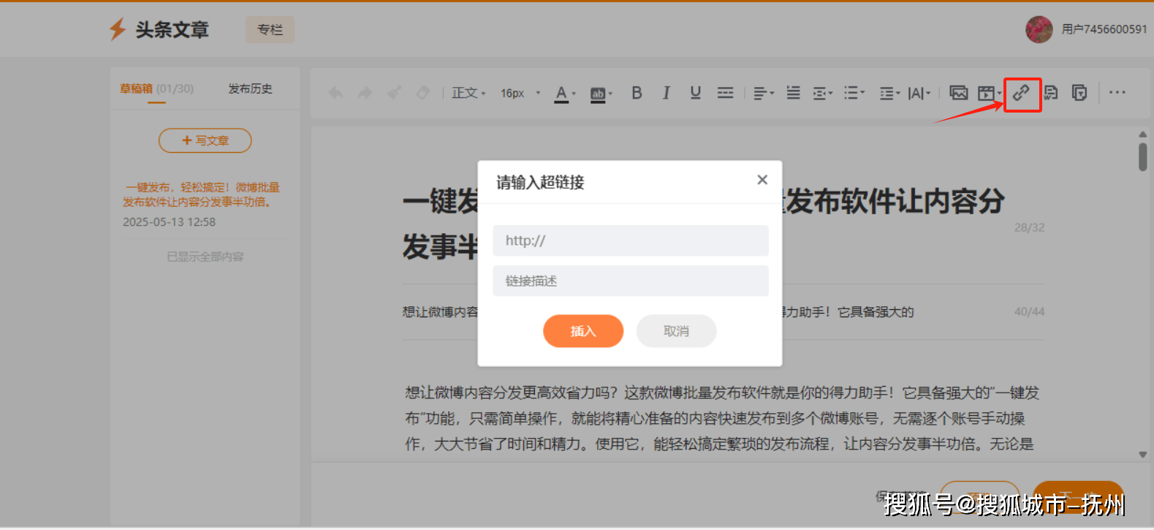Click the 专栏 button in header
The width and height of the screenshot is (1154, 530).
click(x=270, y=29)
